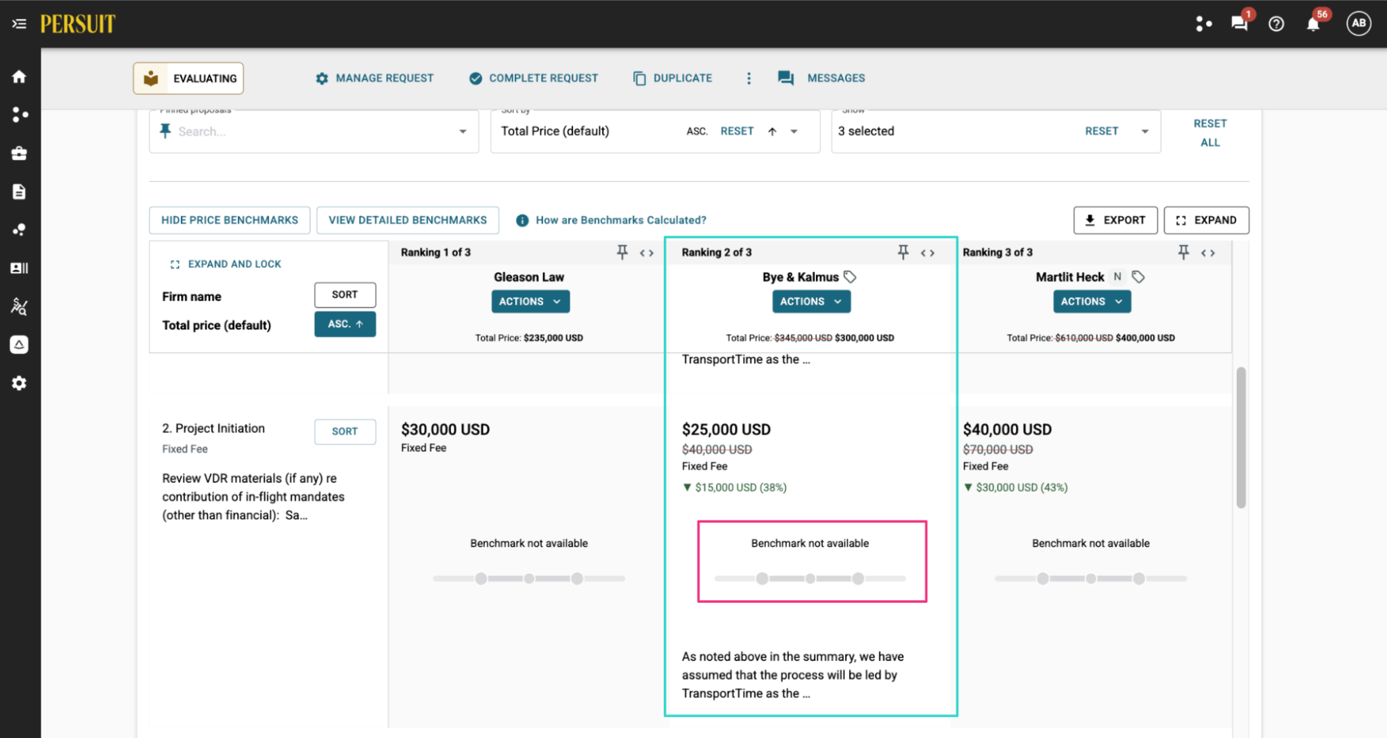This screenshot has width=1387, height=738.
Task: Open the analytics sidebar icon
Action: click(x=19, y=306)
